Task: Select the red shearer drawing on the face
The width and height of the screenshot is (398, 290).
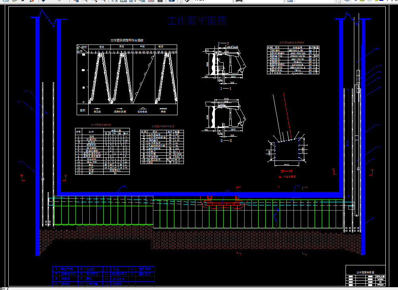Action: [x=223, y=202]
